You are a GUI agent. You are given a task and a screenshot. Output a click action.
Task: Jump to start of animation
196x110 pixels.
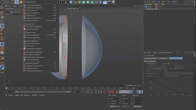pos(83,92)
